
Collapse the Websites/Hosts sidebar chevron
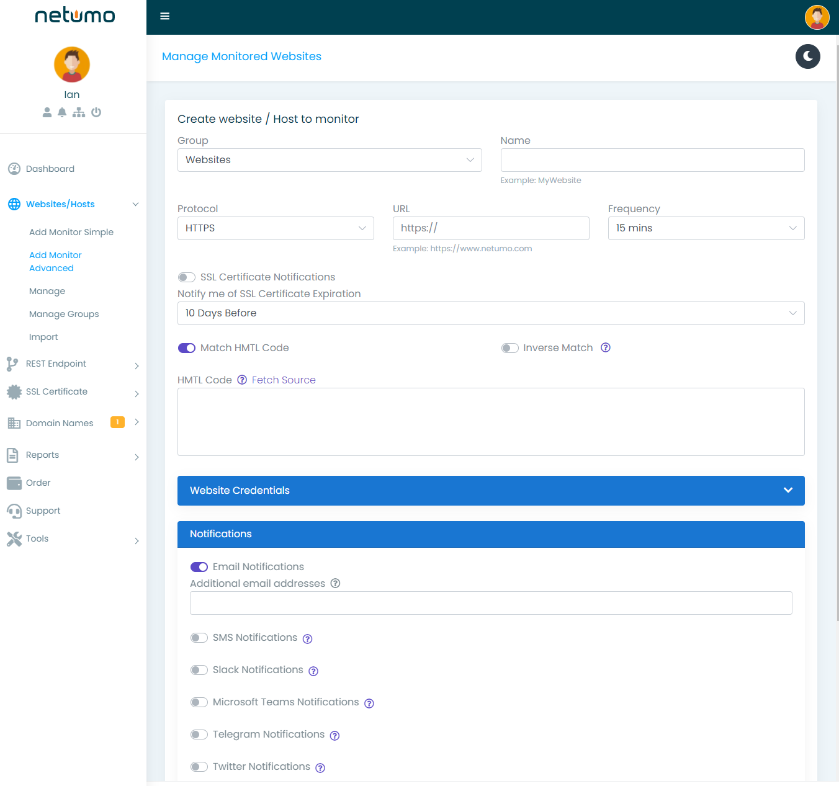(x=135, y=204)
